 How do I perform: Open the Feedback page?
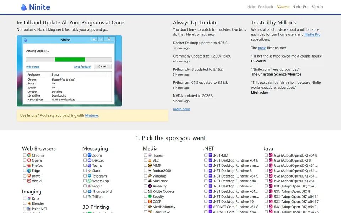(265, 7)
